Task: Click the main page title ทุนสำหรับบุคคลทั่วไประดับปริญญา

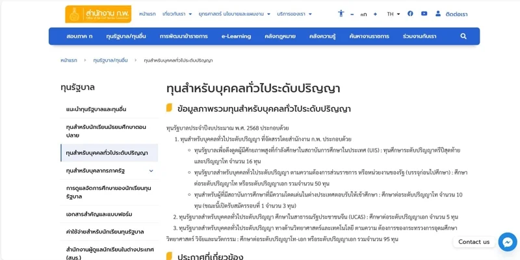Action: pos(253,89)
